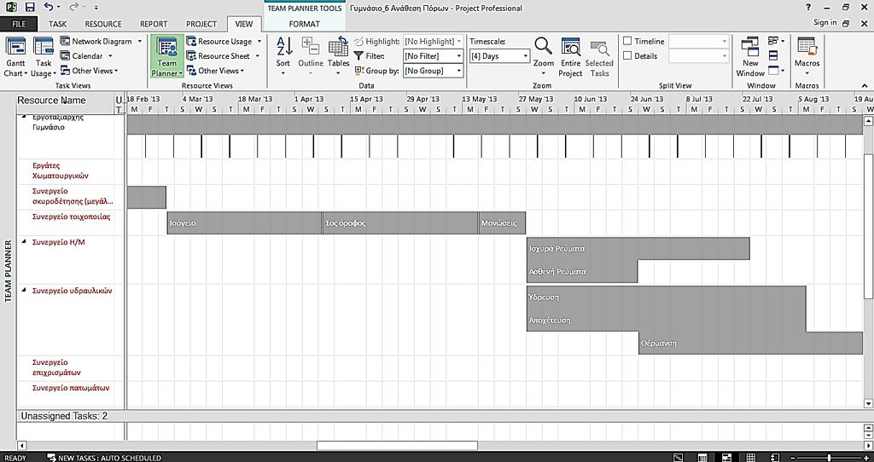Switch to the TASK ribbon tab
The width and height of the screenshot is (874, 462).
coord(57,24)
